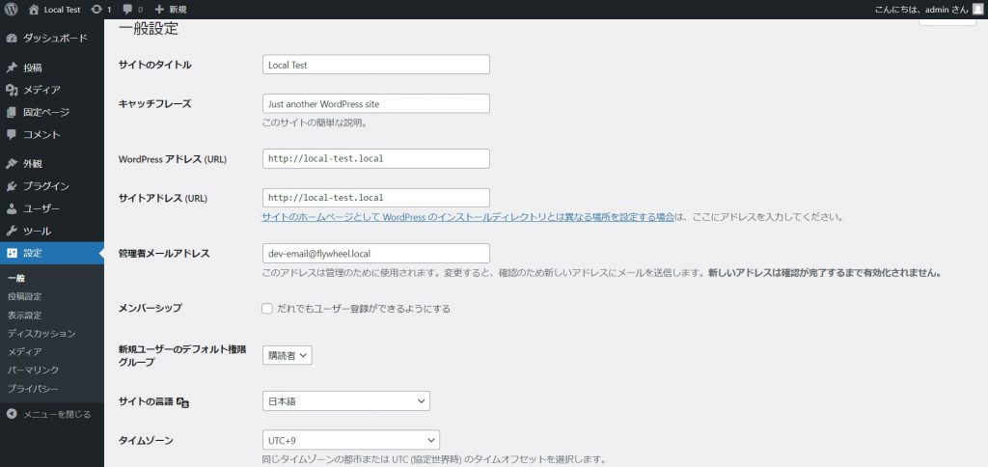Image resolution: width=988 pixels, height=467 pixels.
Task: Click the updates icon showing 1
Action: coord(96,10)
